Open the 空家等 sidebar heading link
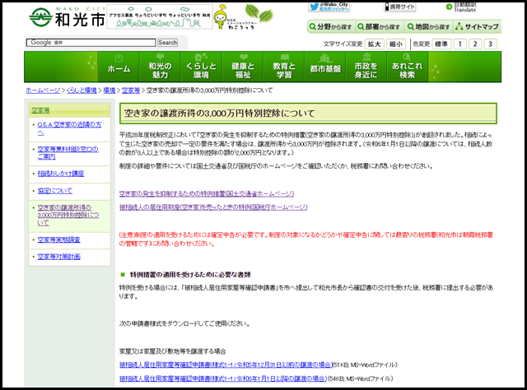 [40, 110]
